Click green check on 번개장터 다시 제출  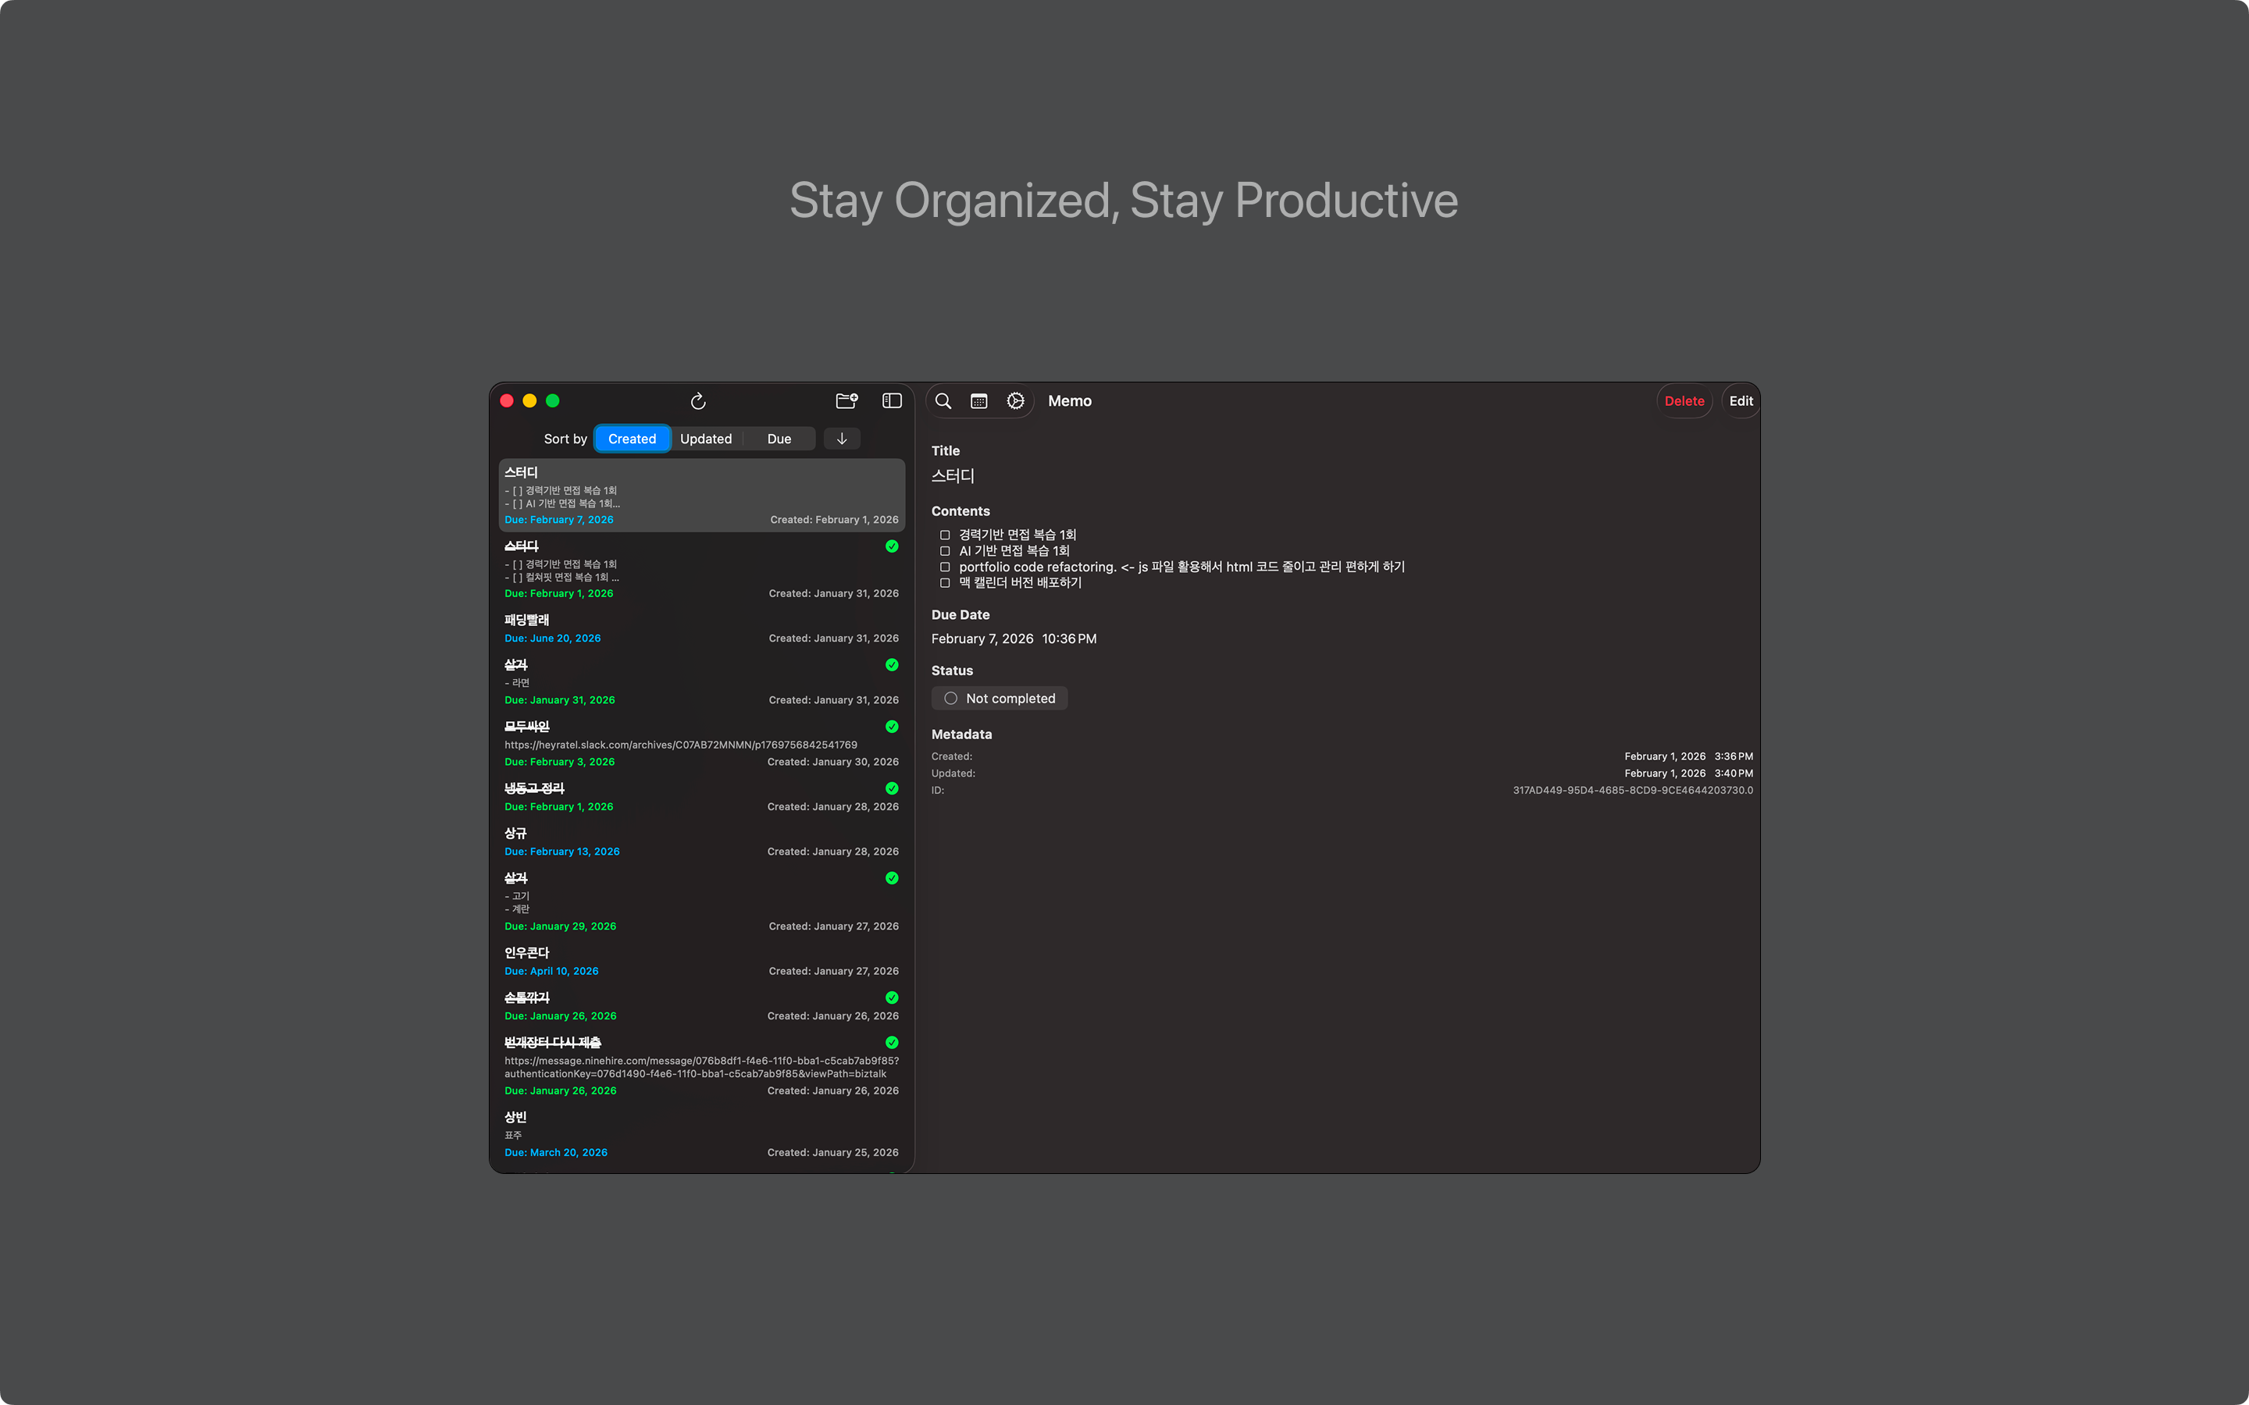(892, 1043)
